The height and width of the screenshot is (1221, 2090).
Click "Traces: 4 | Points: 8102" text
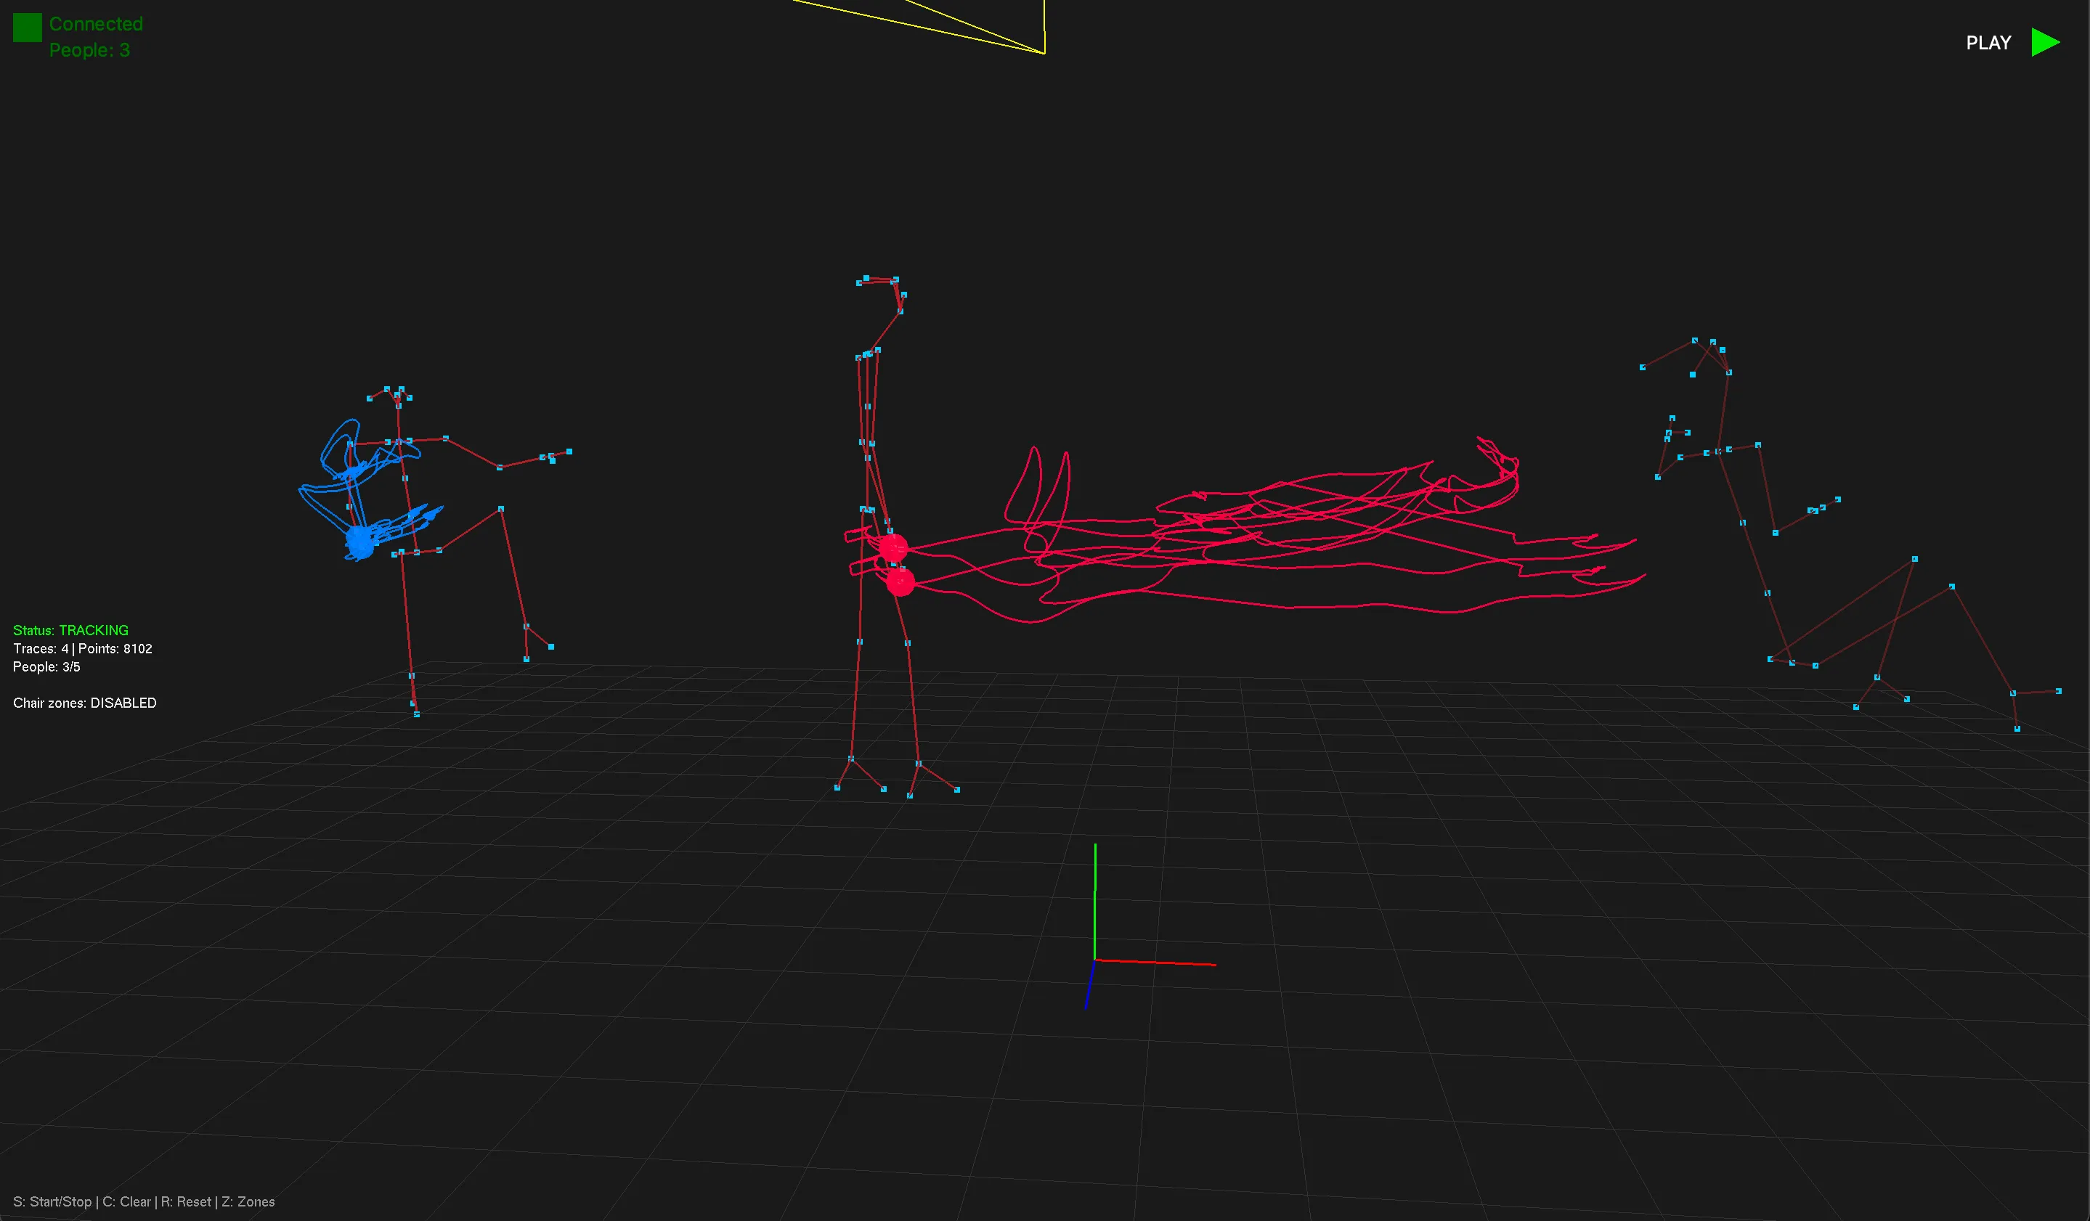coord(83,648)
